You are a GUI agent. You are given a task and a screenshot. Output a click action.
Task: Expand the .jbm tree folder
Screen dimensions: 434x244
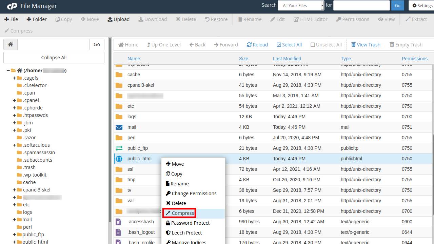pyautogui.click(x=14, y=123)
